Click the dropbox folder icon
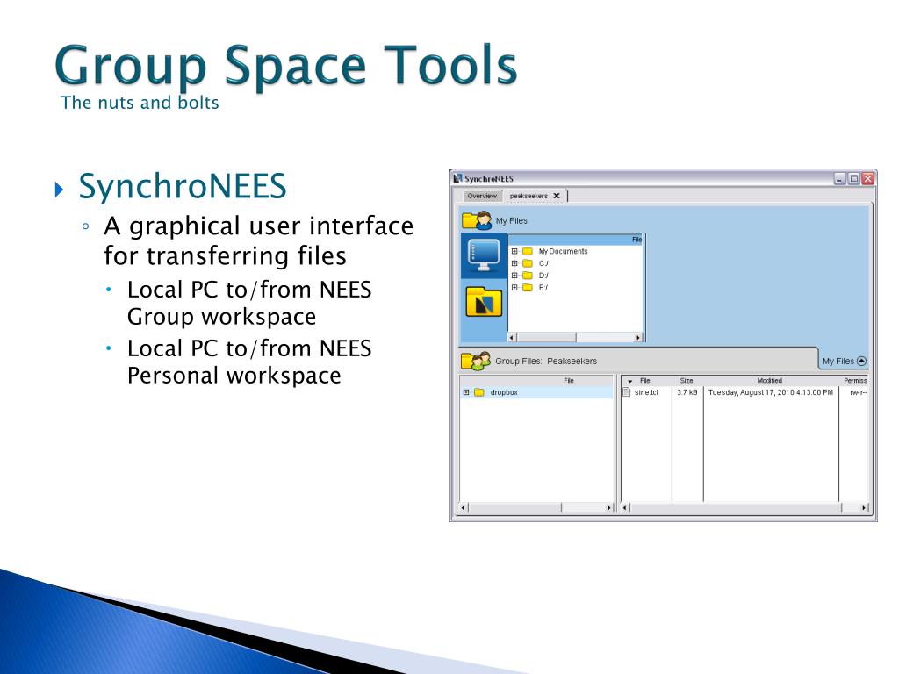 [x=479, y=392]
